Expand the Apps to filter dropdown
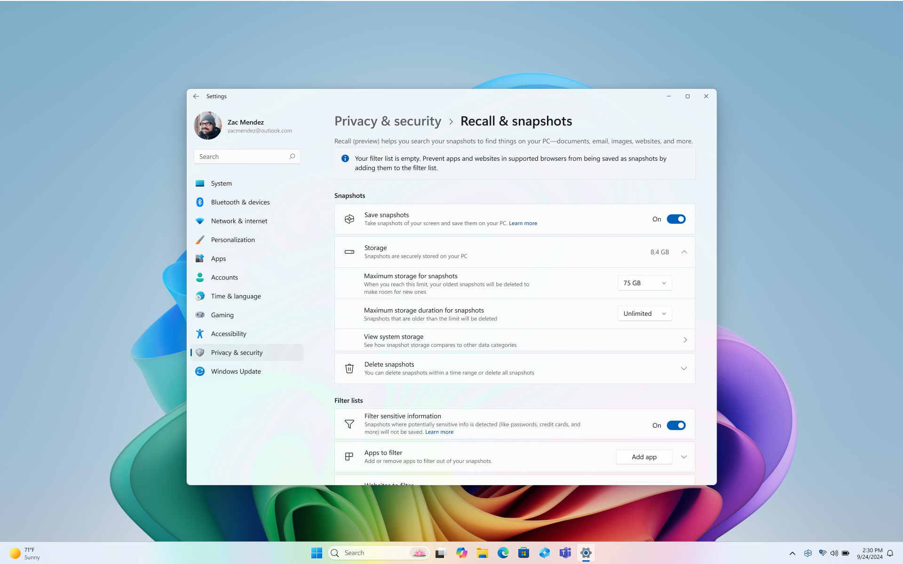The height and width of the screenshot is (564, 903). tap(683, 456)
